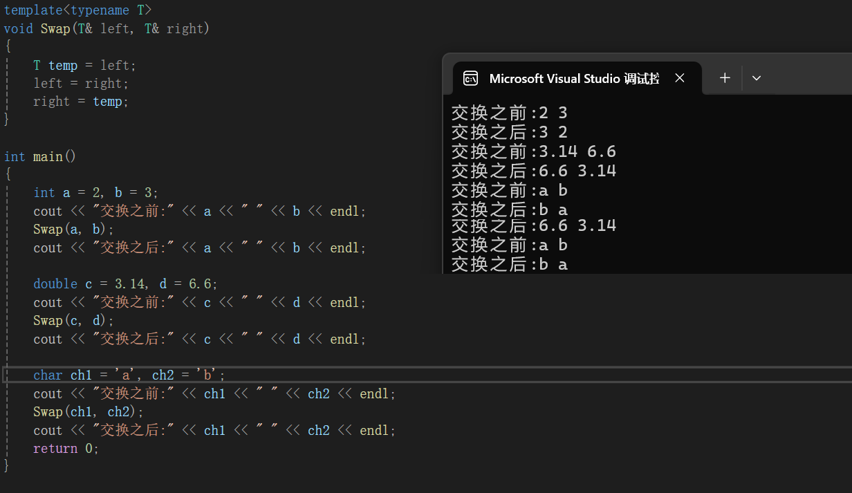Click the 'double c = 3.14, d = 6.6;' line
852x493 pixels.
coord(125,284)
